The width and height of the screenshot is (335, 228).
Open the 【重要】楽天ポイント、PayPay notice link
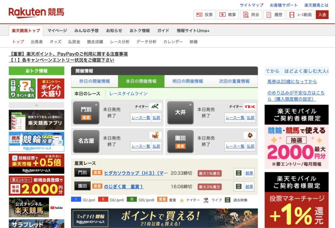(68, 54)
